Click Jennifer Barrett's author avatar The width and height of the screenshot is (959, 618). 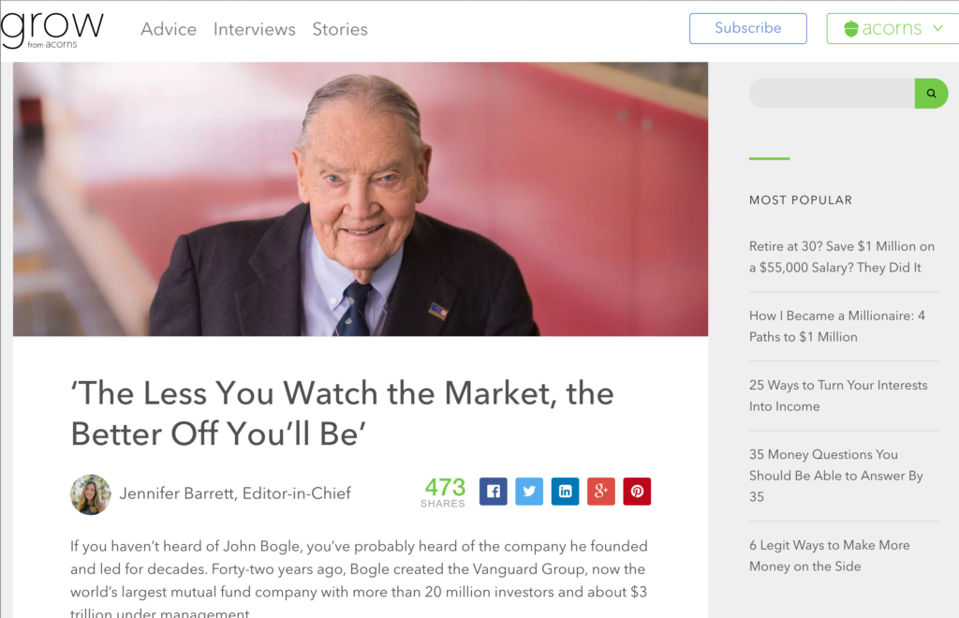click(91, 494)
